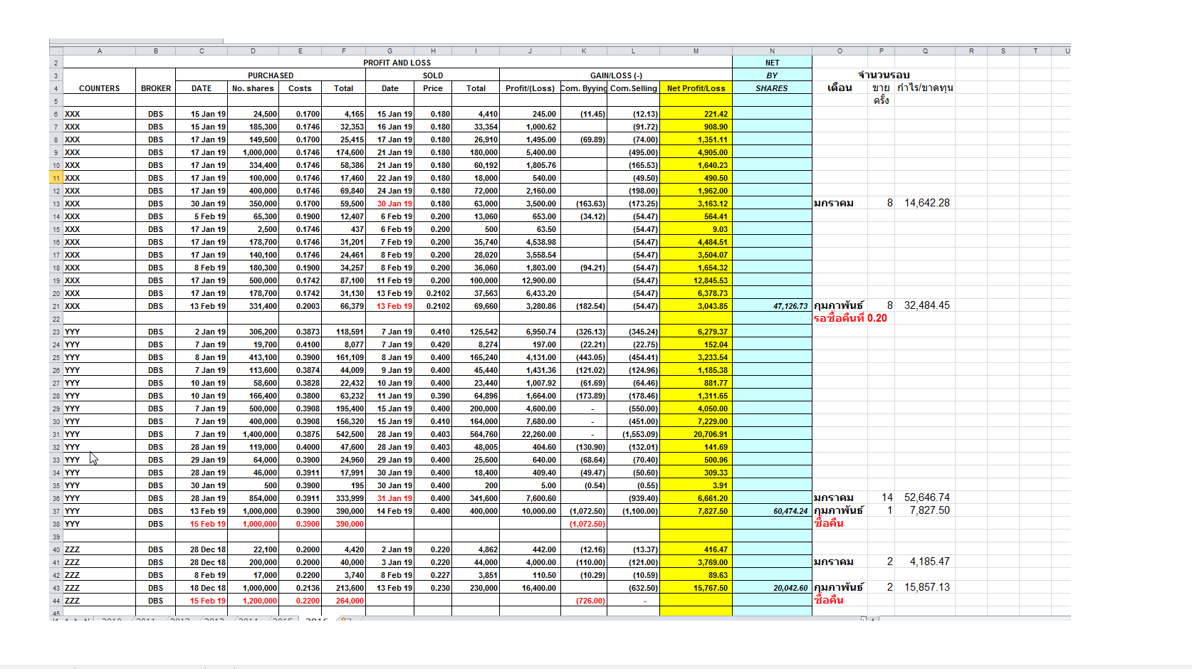Screen dimensions: 1192x669
Task: Click the PROFIT AND LOSS title cell
Action: 397,63
